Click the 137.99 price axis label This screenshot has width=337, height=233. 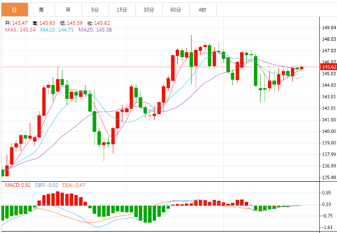click(x=329, y=154)
